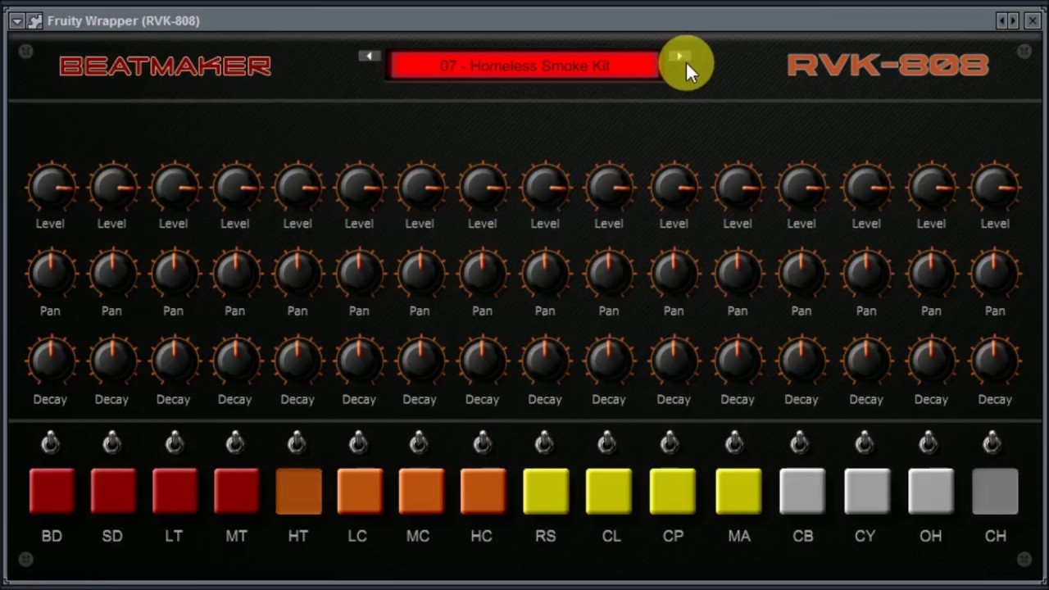The width and height of the screenshot is (1049, 590).
Task: Click the Level knob in the BD column
Action: (52, 187)
